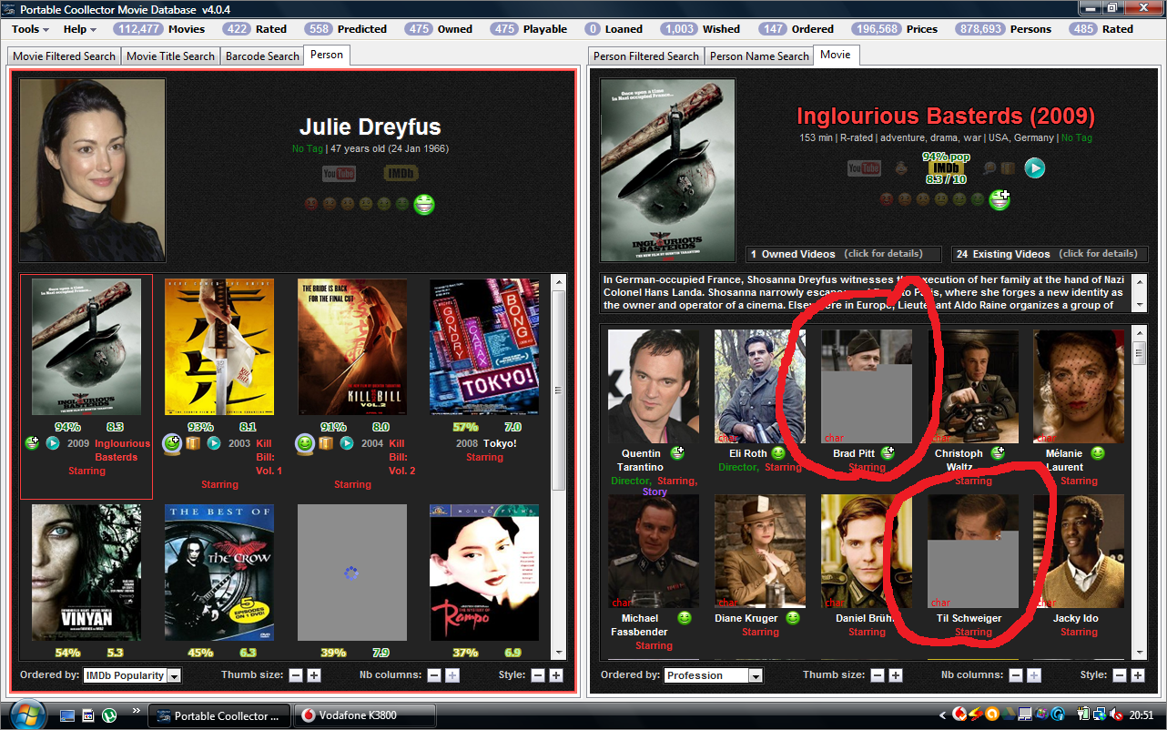Increase Thumb size in movie panel
This screenshot has width=1167, height=730.
(x=896, y=675)
